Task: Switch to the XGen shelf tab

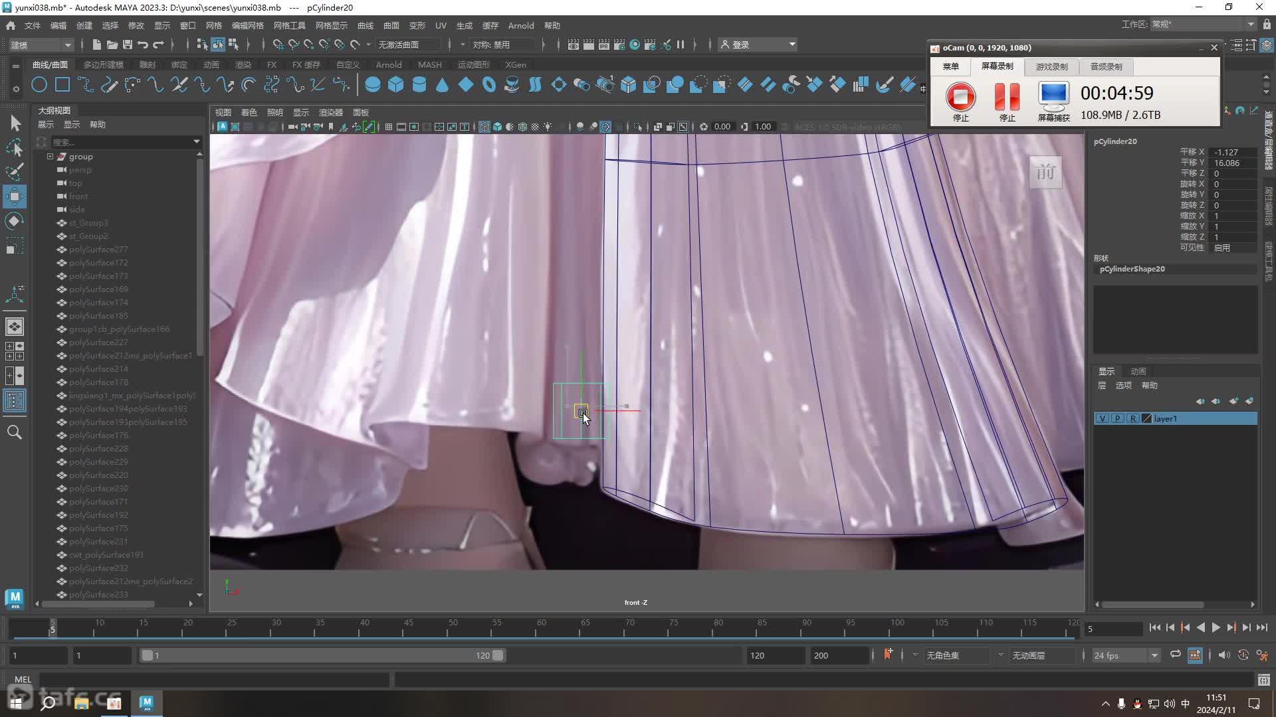Action: click(516, 64)
